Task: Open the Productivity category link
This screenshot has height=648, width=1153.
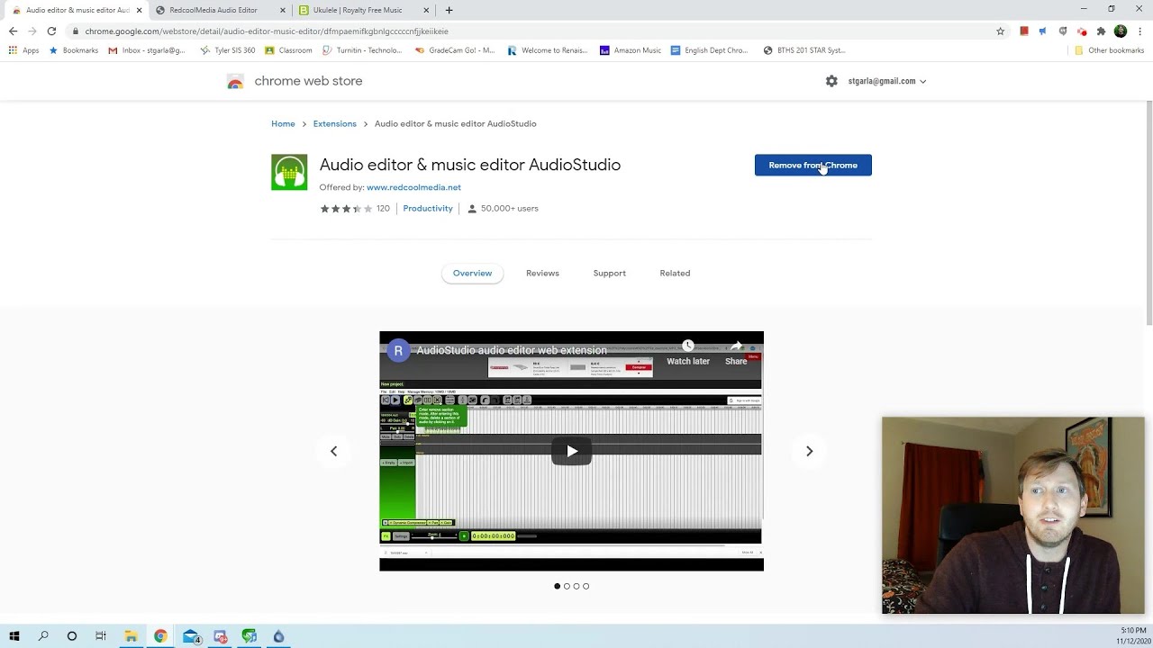Action: 428,208
